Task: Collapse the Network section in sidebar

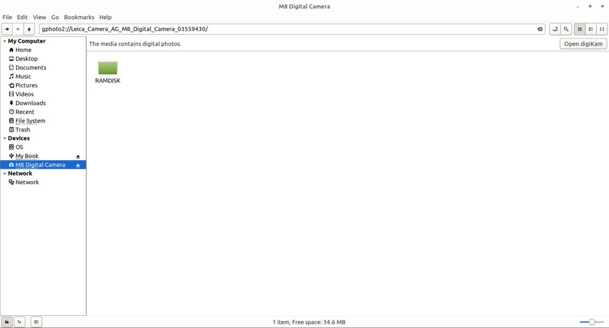Action: pyautogui.click(x=5, y=174)
